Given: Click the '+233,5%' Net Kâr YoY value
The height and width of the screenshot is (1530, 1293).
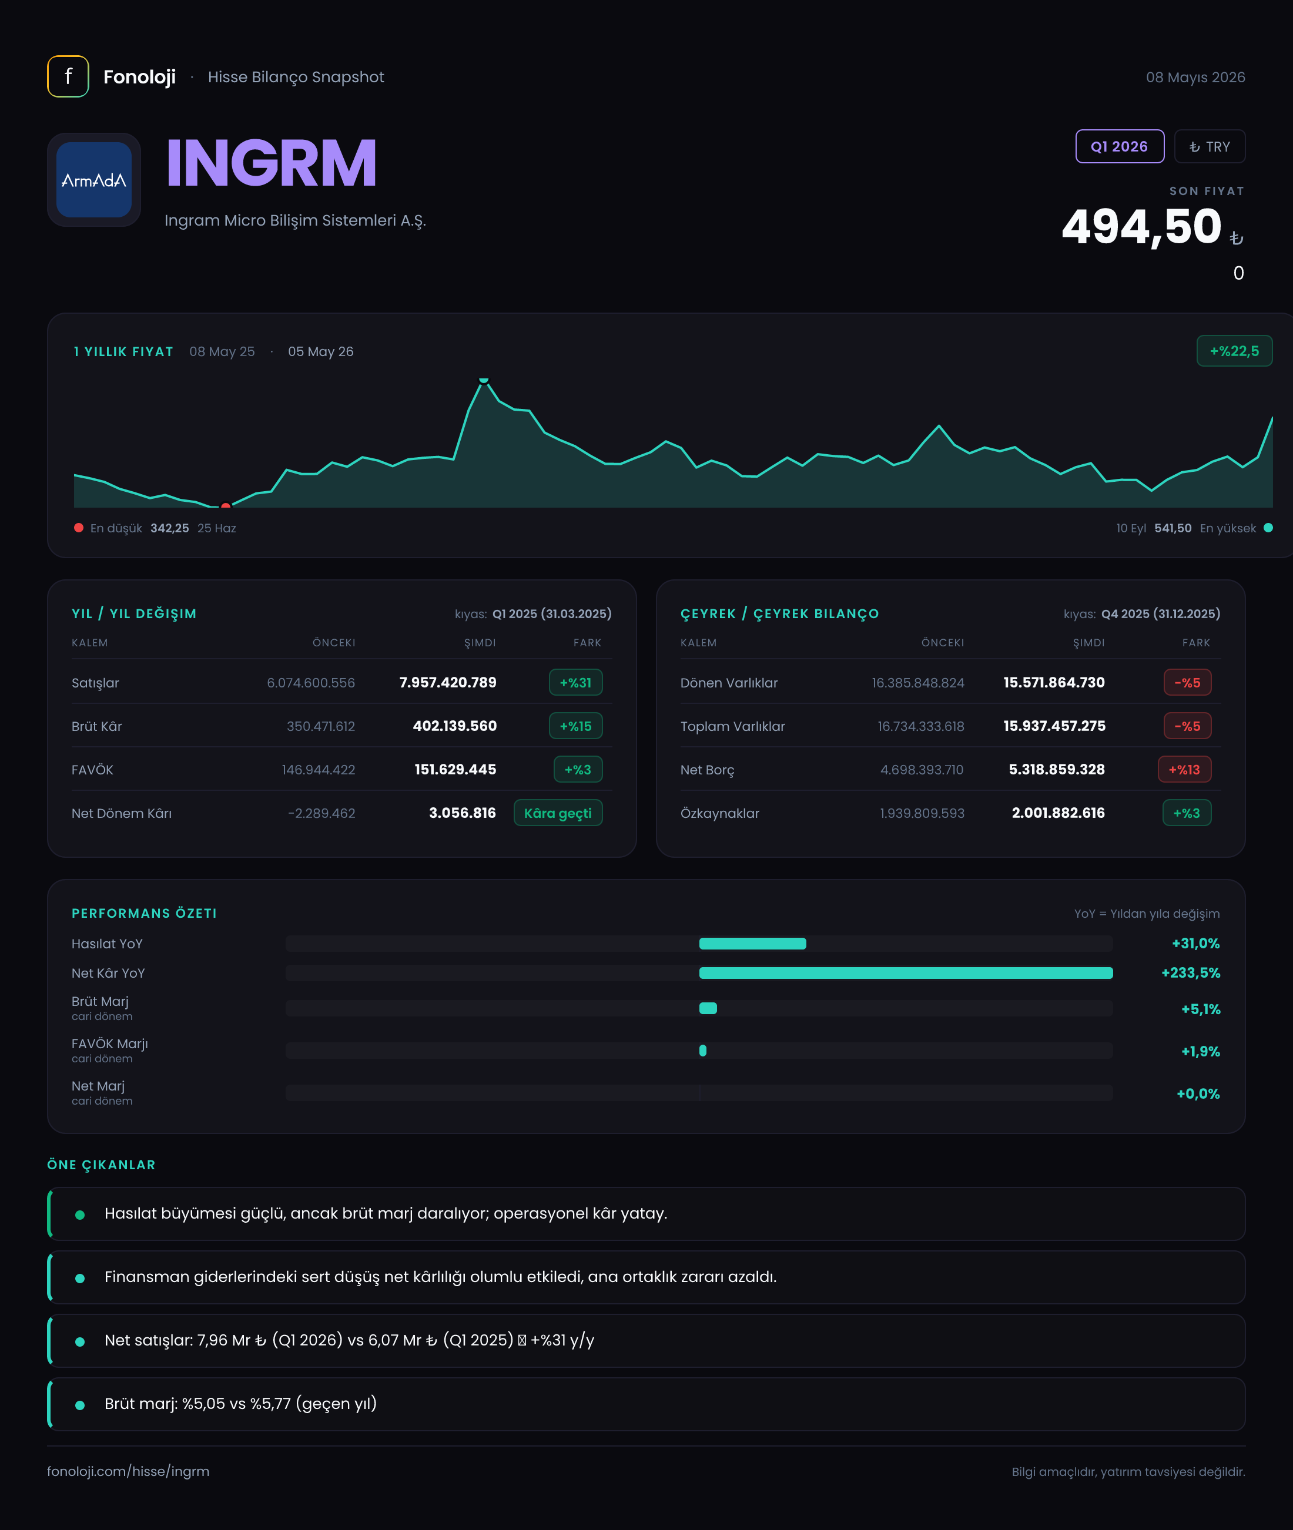Looking at the screenshot, I should tap(1191, 973).
